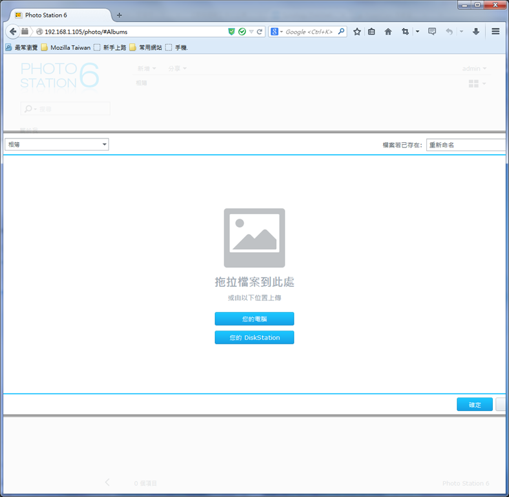Open the 分享 menu in Photo Station
Viewport: 509px width, 497px height.
(x=177, y=69)
